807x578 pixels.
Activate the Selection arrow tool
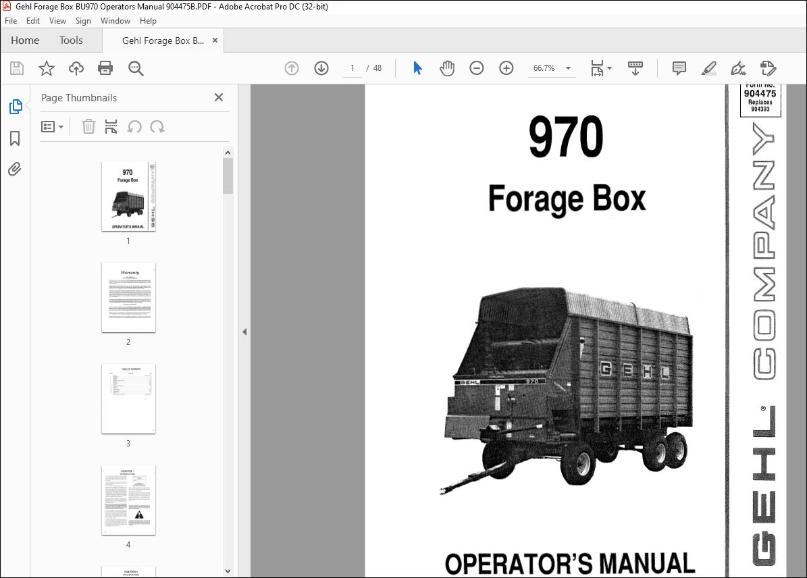pos(417,68)
